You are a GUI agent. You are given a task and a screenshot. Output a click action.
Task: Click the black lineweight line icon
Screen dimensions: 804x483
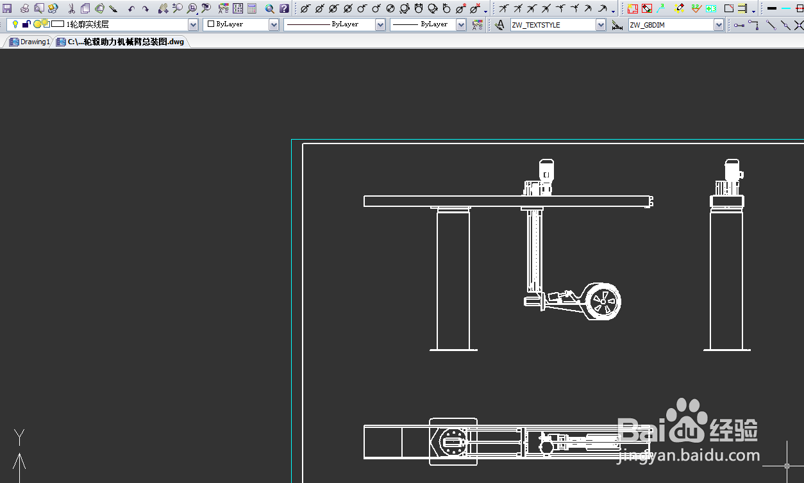click(771, 8)
